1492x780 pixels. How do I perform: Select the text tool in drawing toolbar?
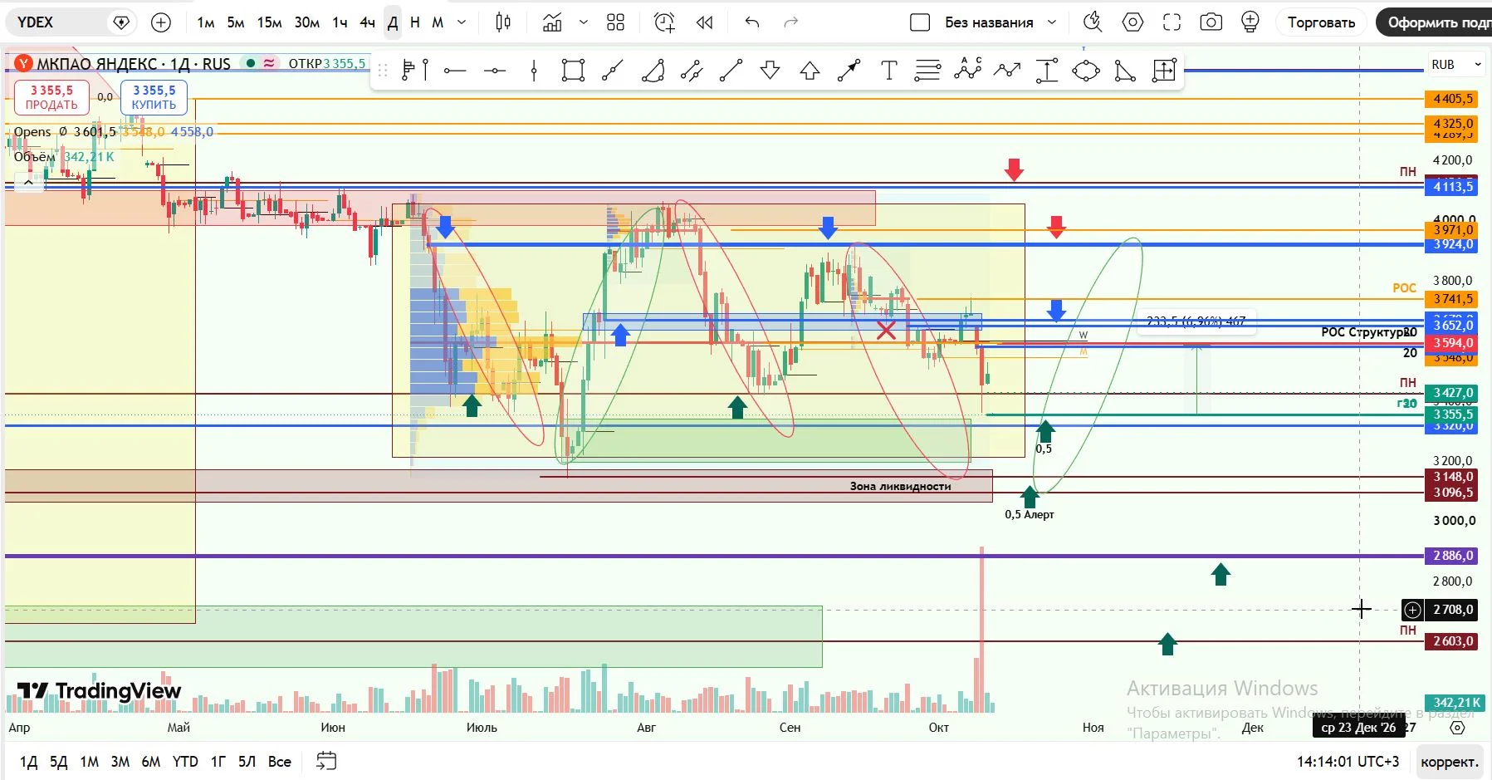(889, 71)
